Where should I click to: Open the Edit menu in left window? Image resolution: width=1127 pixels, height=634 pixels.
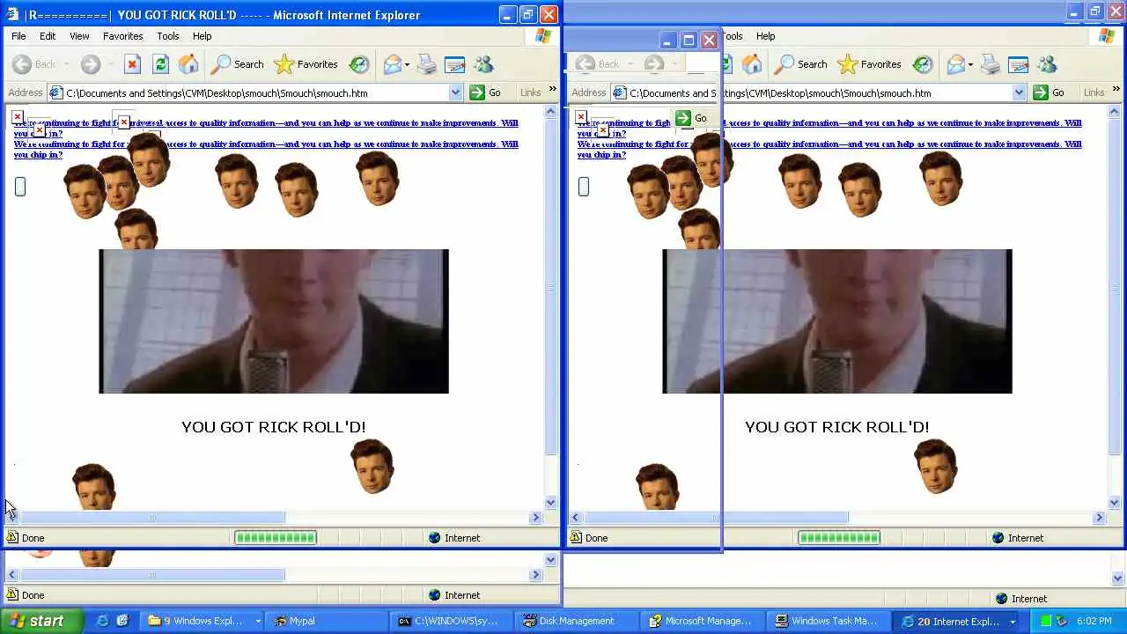coord(48,36)
